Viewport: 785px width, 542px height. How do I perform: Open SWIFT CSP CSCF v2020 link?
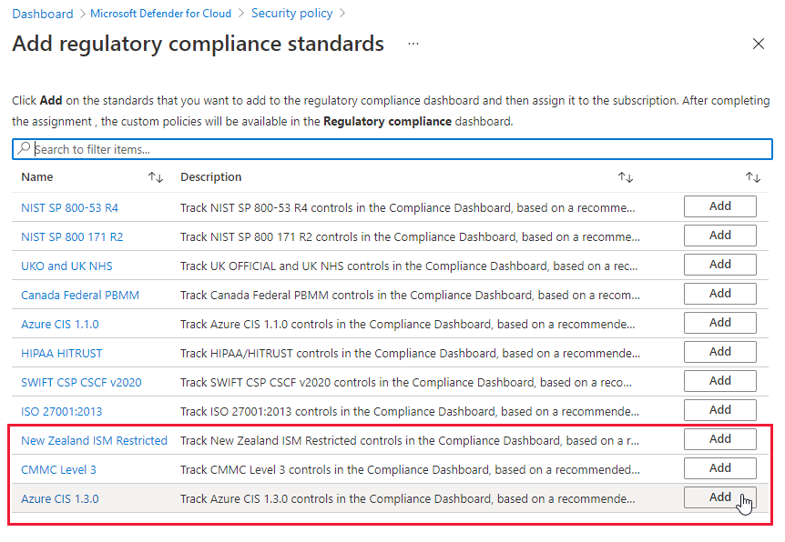pyautogui.click(x=81, y=383)
